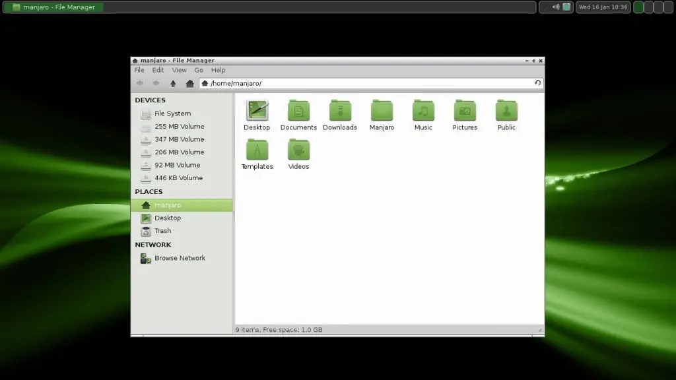This screenshot has width=676, height=380.
Task: Go to parent folder with up arrow
Action: 173,83
